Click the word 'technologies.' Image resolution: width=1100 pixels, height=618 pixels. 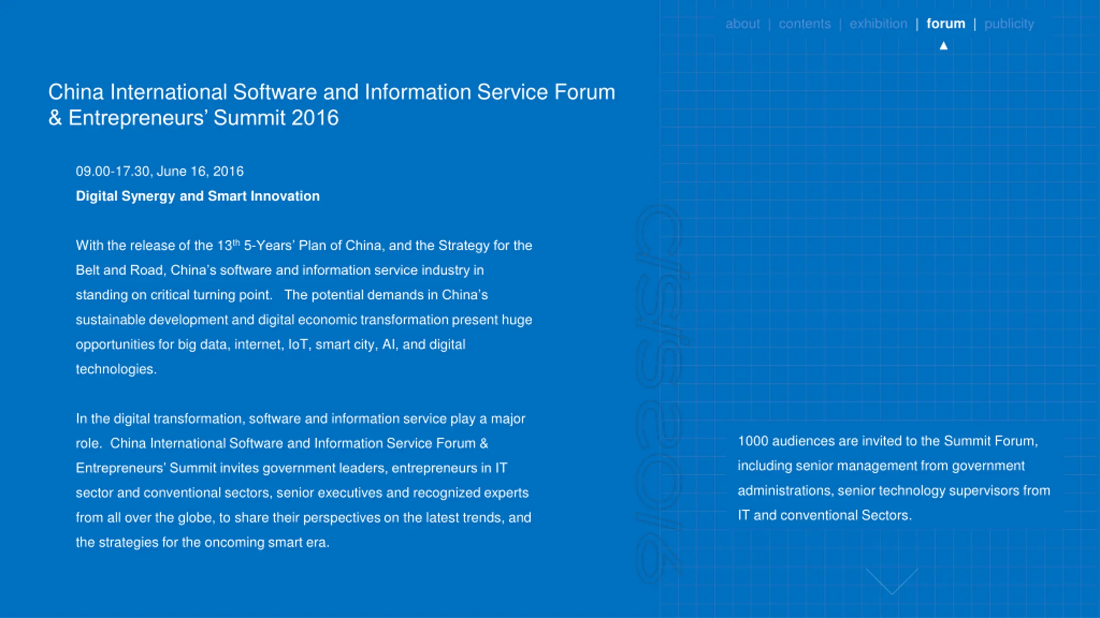click(116, 369)
